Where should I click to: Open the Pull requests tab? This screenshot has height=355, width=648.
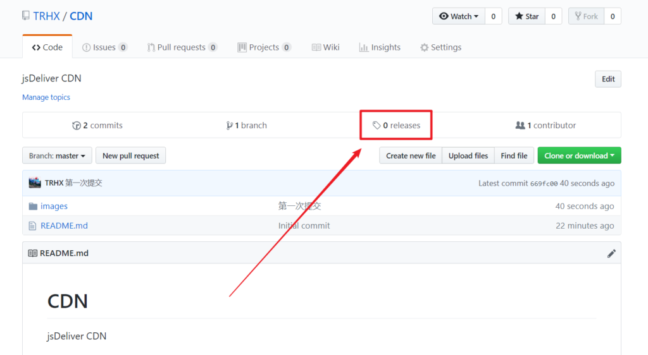(182, 47)
